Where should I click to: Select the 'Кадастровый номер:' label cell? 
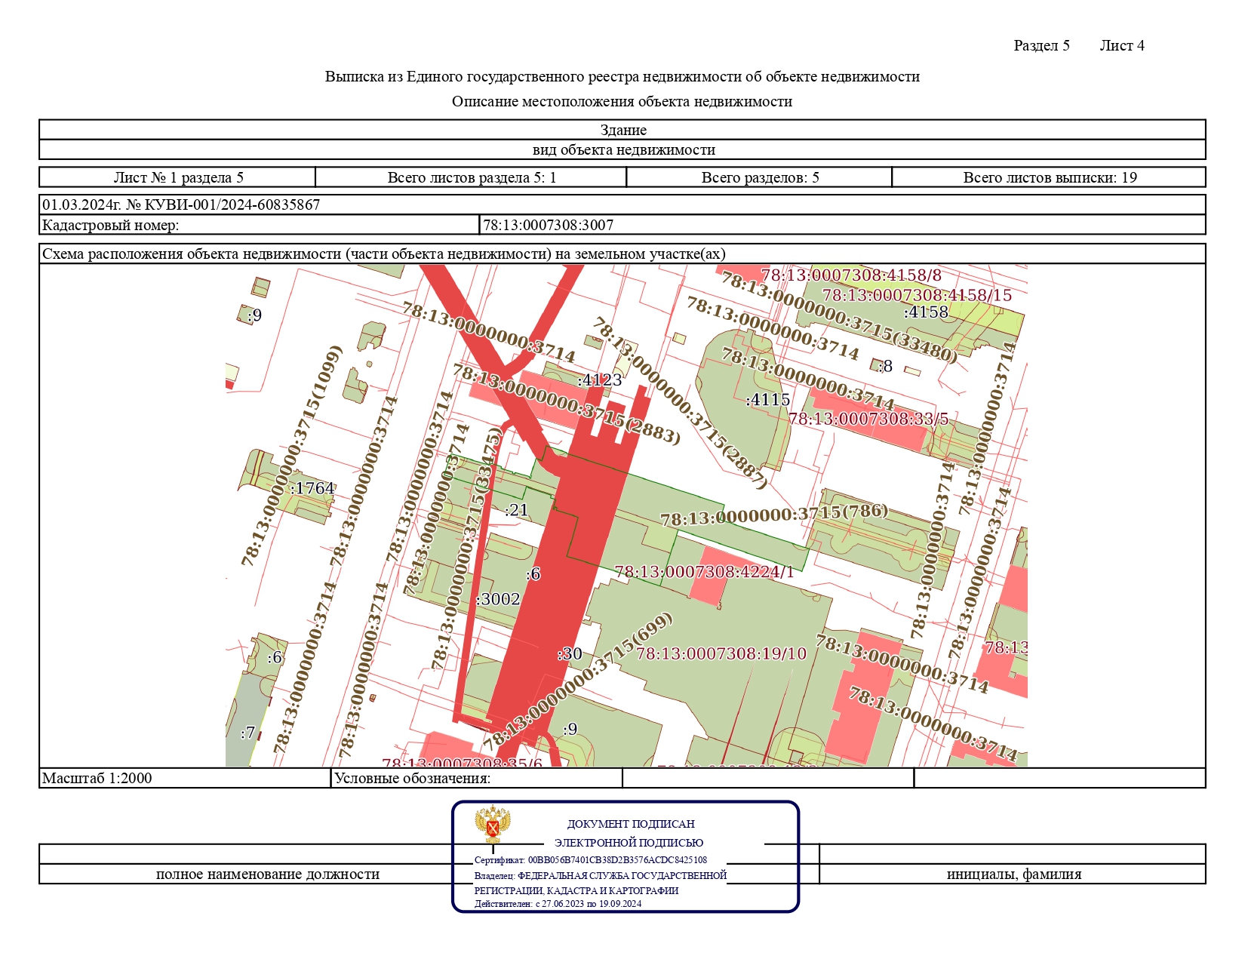tap(110, 225)
